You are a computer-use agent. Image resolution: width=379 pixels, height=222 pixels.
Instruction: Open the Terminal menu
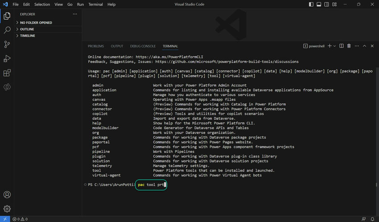[95, 4]
